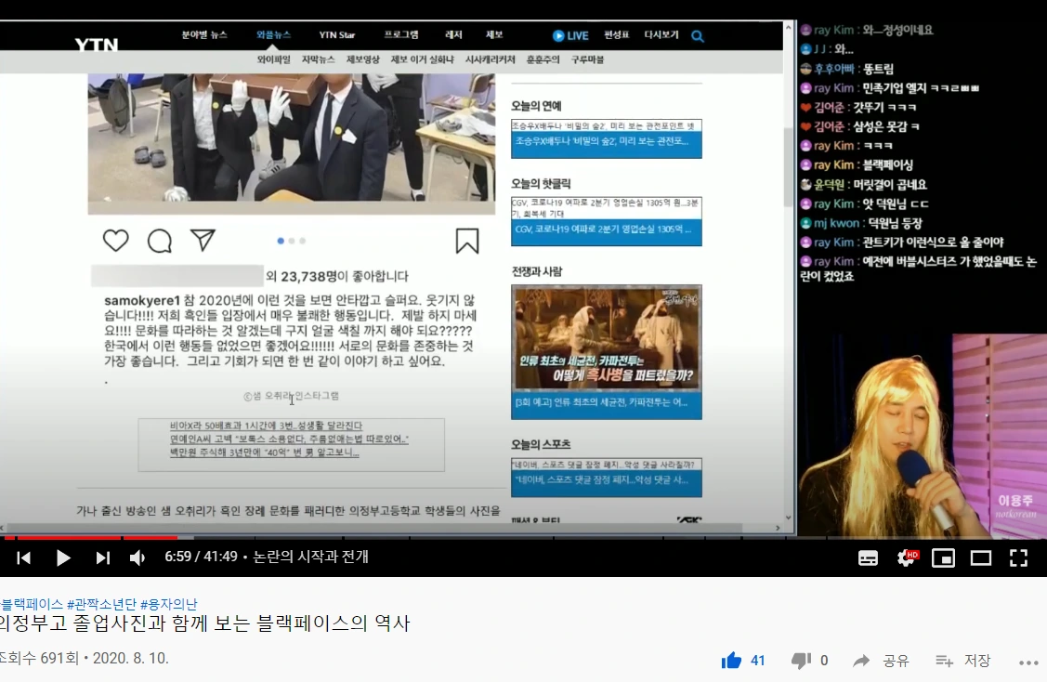
Task: Open 제보 menu on YTN
Action: tap(494, 34)
